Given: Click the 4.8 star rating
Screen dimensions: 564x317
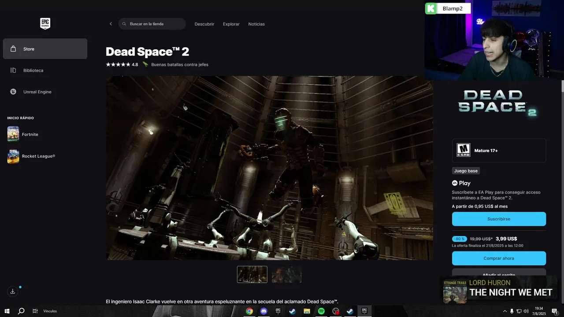Looking at the screenshot, I should pyautogui.click(x=122, y=65).
